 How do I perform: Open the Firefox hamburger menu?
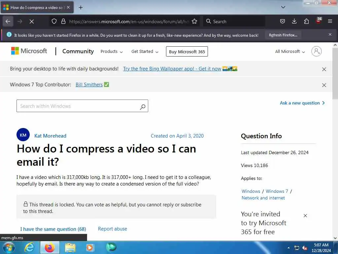[330, 21]
